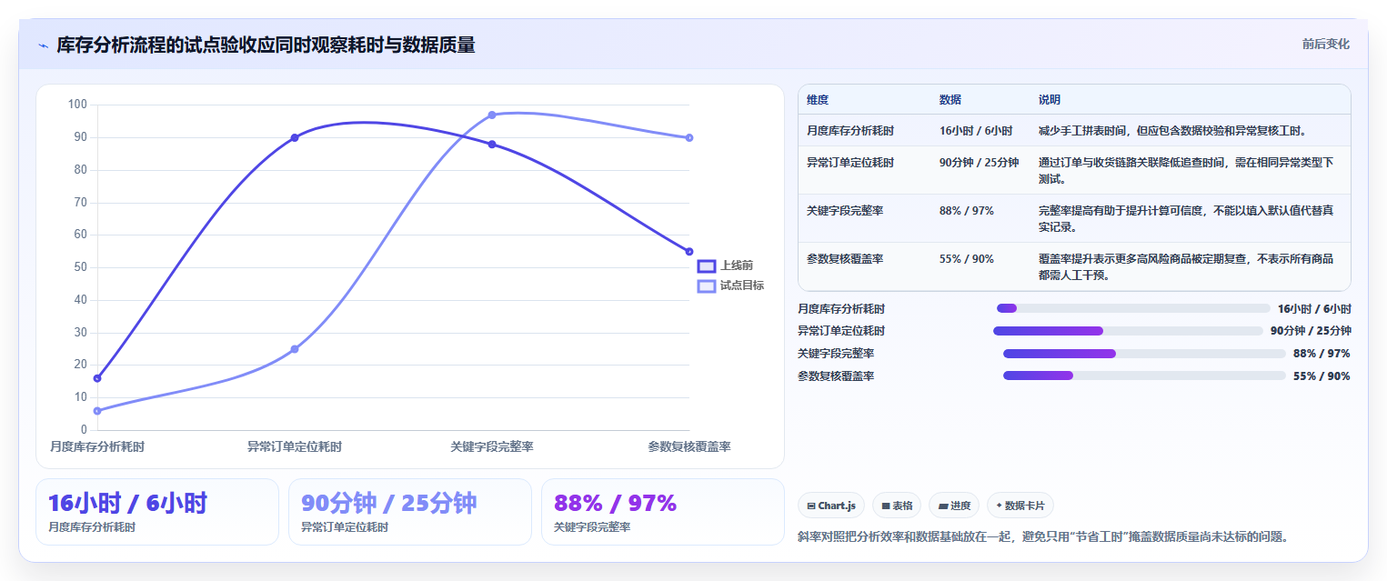
Task: Click the 月度库存分析耗时 progress bar
Action: pyautogui.click(x=1133, y=308)
